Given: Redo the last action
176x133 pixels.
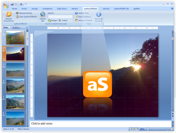Looking at the screenshot, I should click(21, 4).
